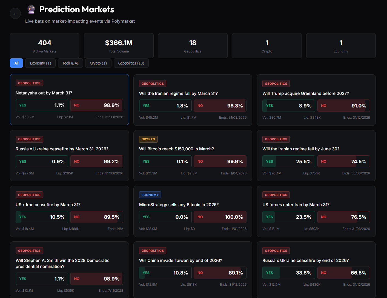Open Geopolitics (18) filter tab
The image size is (387, 298).
131,63
